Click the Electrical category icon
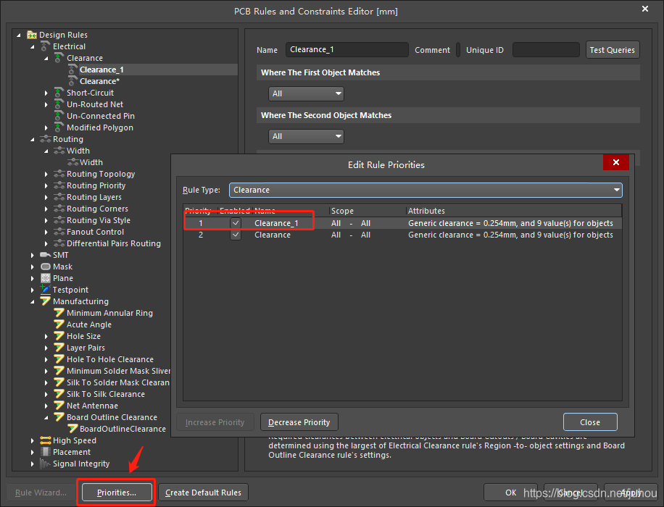The width and height of the screenshot is (664, 507). click(46, 46)
